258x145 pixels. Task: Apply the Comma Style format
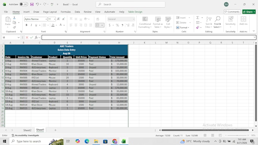tap(122, 25)
